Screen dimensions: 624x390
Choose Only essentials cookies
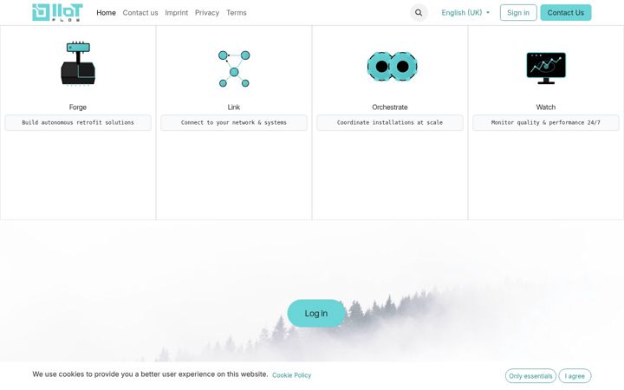530,376
